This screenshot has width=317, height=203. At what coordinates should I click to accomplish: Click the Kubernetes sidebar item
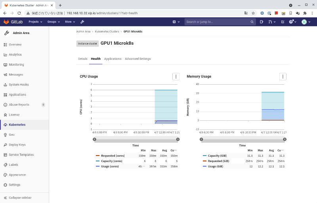coord(17,125)
